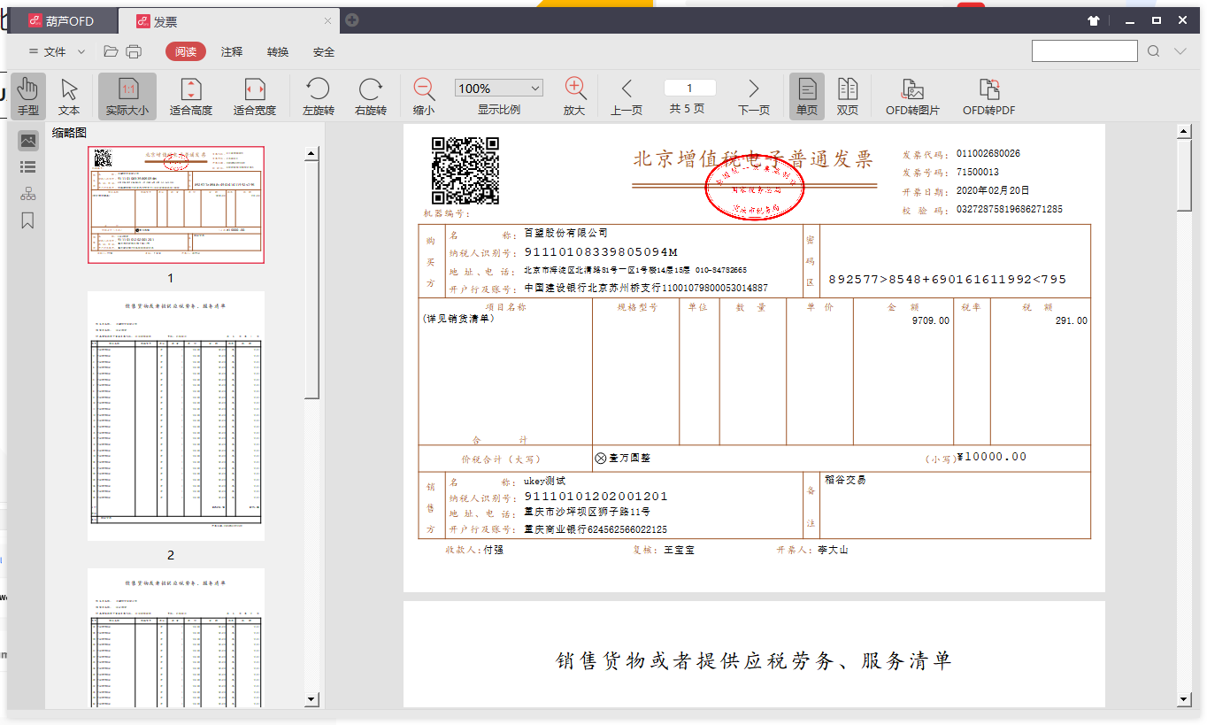1207x725 pixels.
Task: Click invoice number 71500013
Action: (x=978, y=173)
